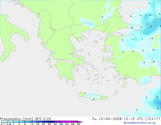The height and width of the screenshot is (125, 161).
Task: Pick legend swatch between 20 and 25
Action: pos(45,122)
